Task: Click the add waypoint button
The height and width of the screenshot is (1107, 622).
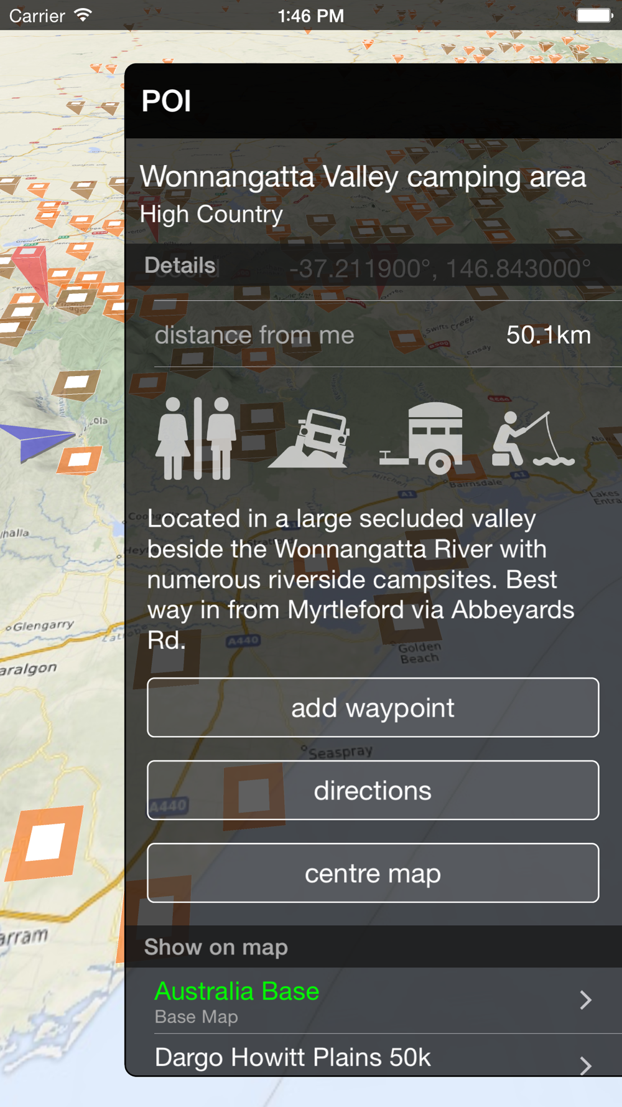Action: 373,707
